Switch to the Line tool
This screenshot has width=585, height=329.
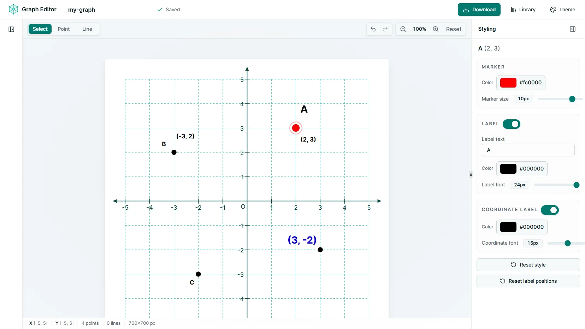[87, 29]
